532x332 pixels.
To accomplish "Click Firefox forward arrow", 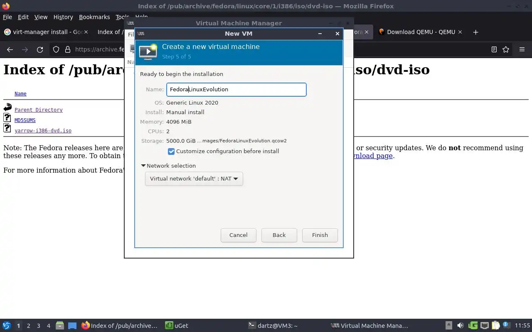I will coord(25,49).
